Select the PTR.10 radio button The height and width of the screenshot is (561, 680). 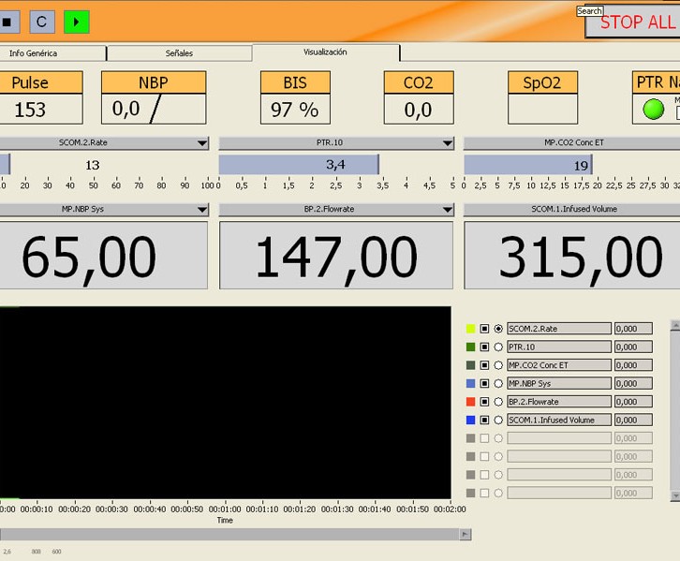(498, 347)
